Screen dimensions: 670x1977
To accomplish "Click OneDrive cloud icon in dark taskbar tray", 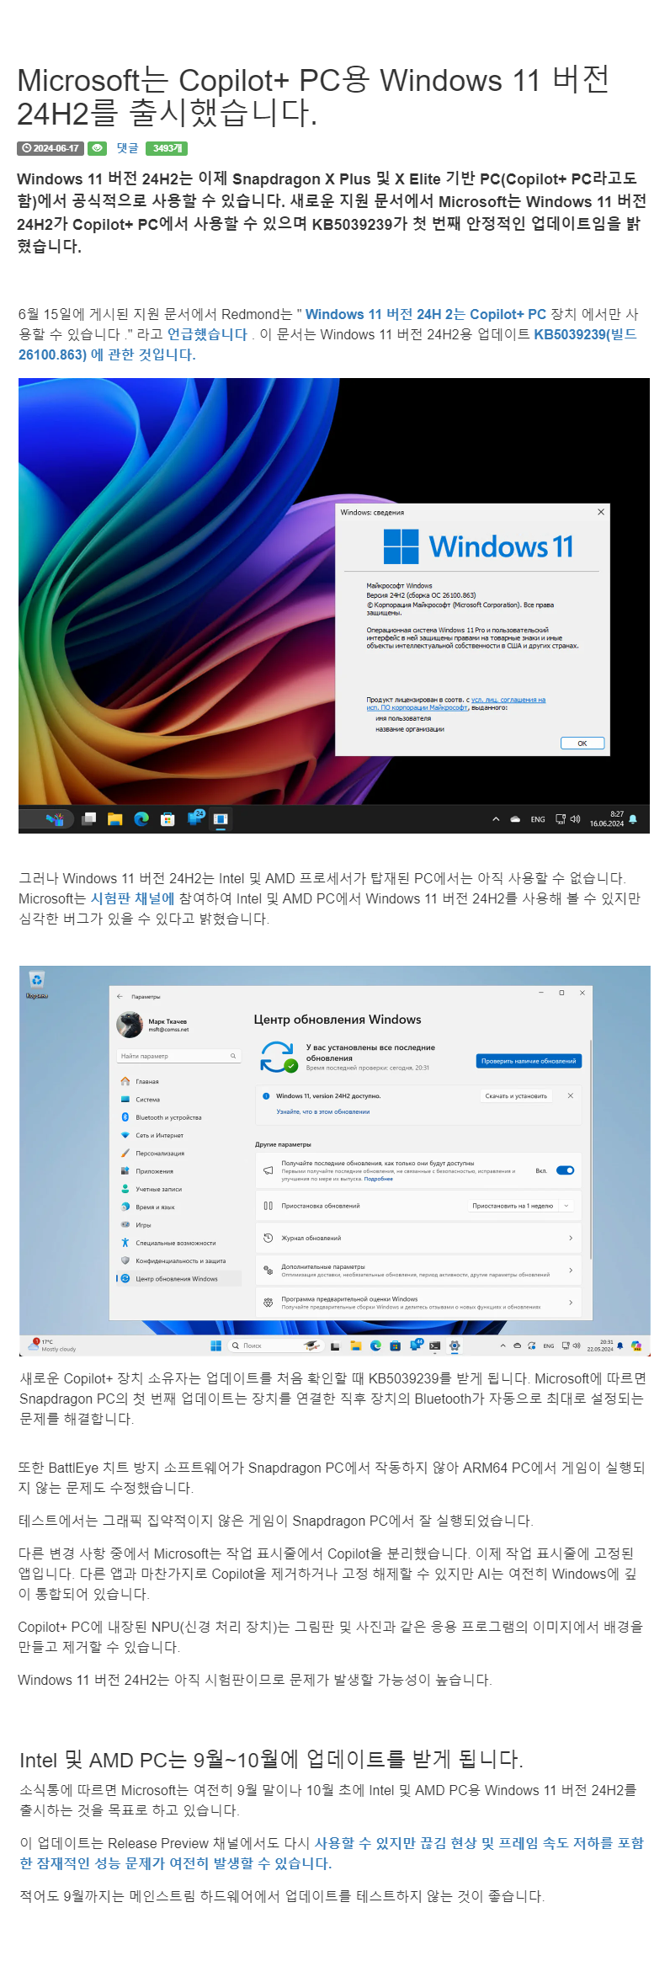I will pyautogui.click(x=515, y=819).
